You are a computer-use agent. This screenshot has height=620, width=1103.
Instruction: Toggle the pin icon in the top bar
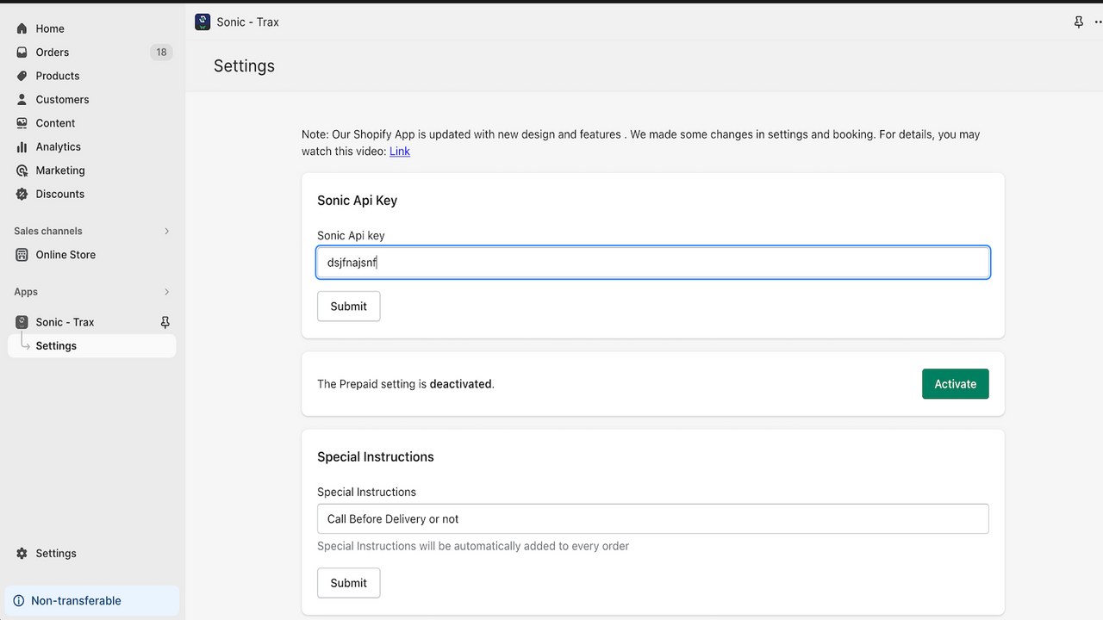point(1078,22)
